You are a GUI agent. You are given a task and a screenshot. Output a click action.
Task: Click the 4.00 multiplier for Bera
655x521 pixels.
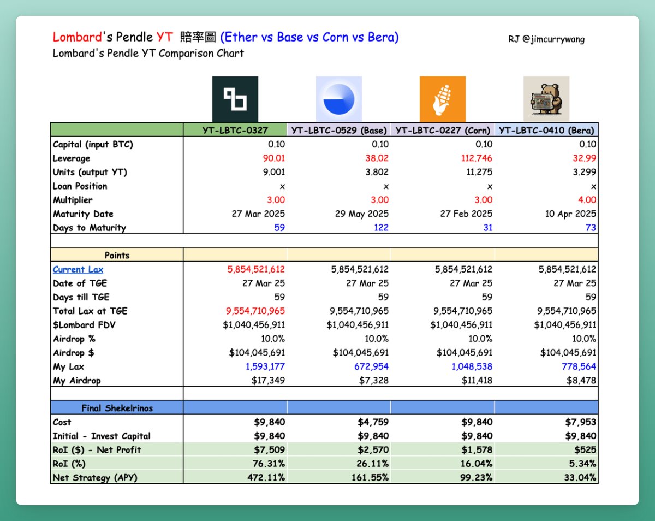point(586,200)
